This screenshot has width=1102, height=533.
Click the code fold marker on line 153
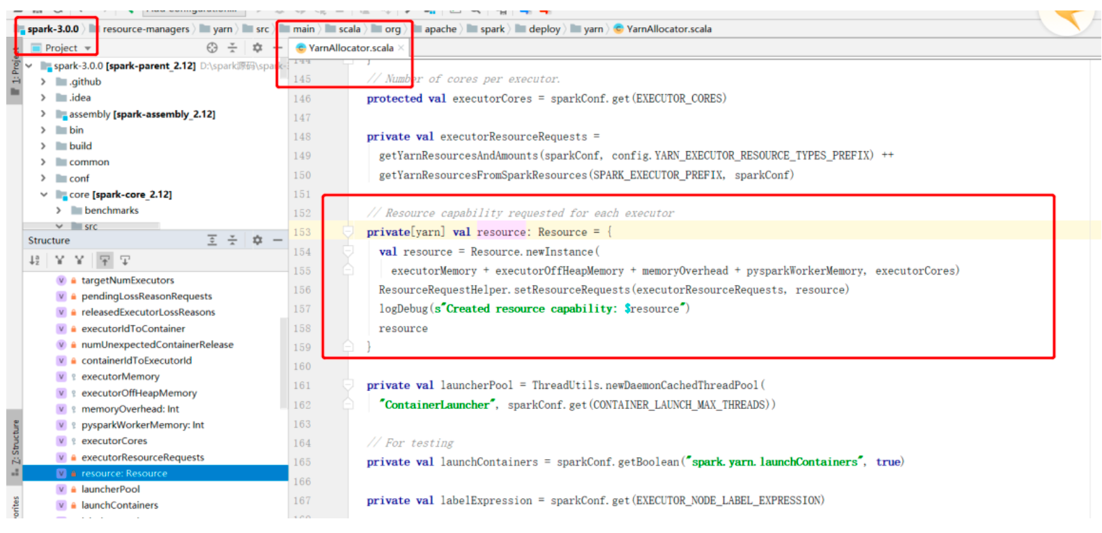[x=348, y=232]
